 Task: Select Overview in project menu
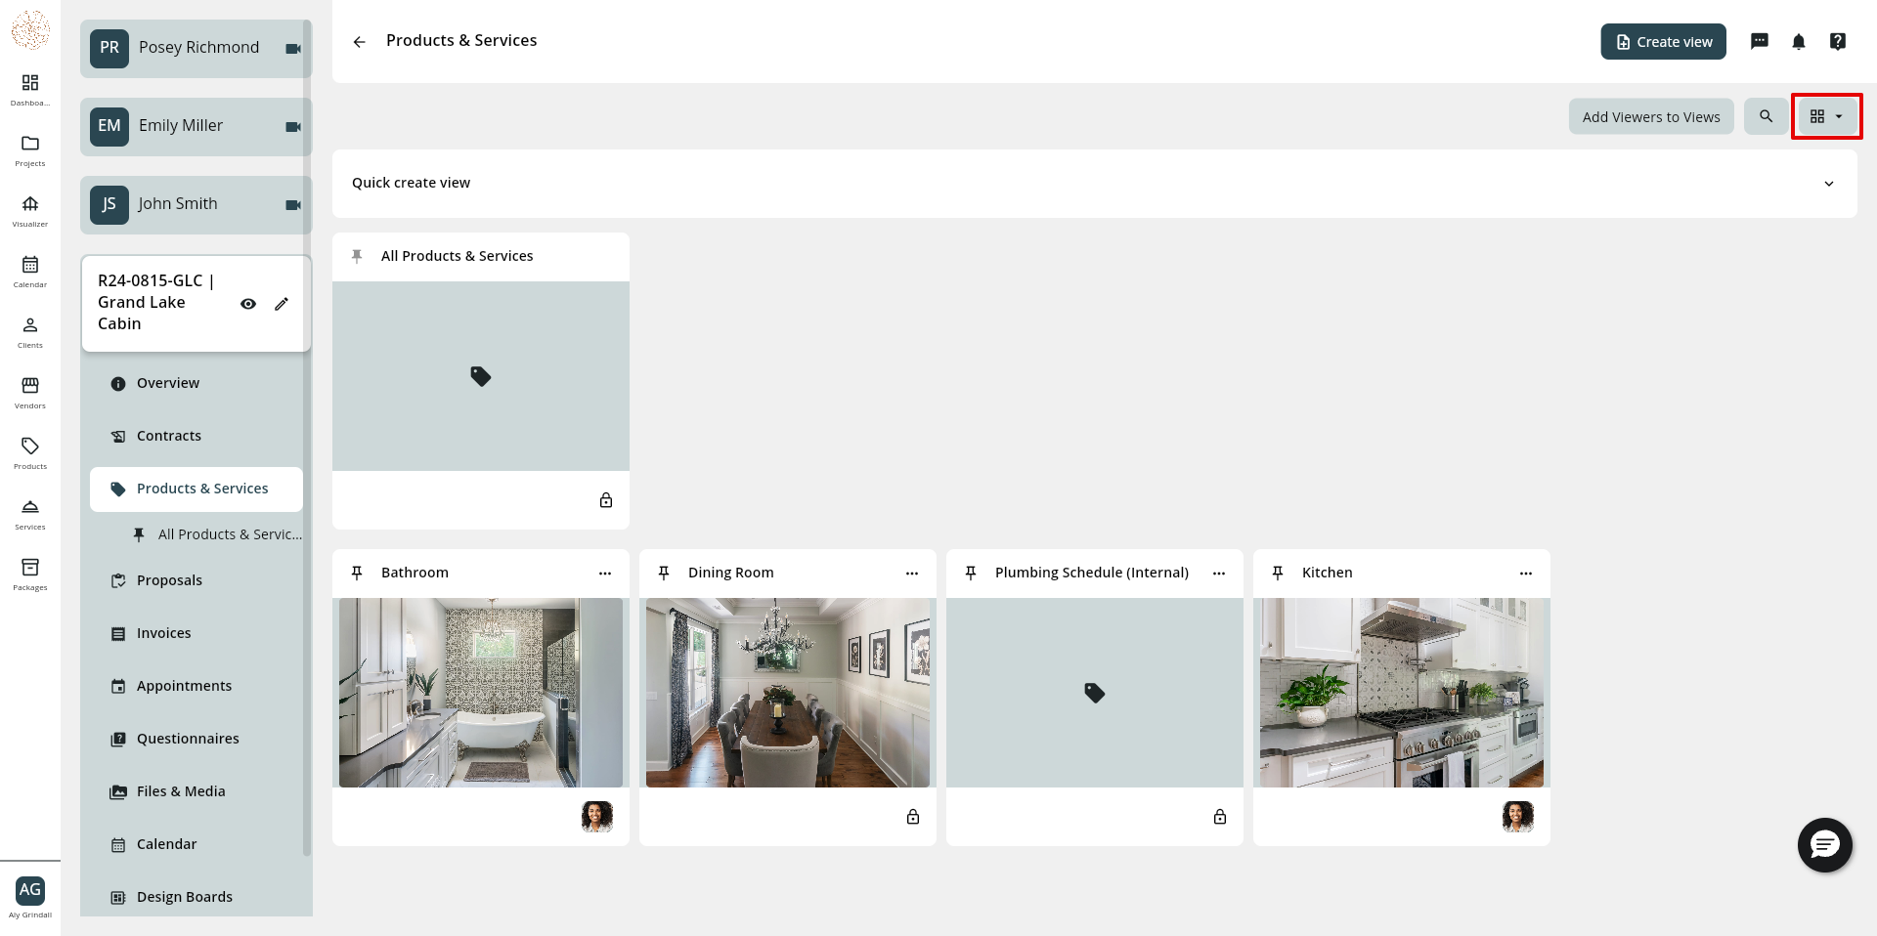click(x=196, y=383)
